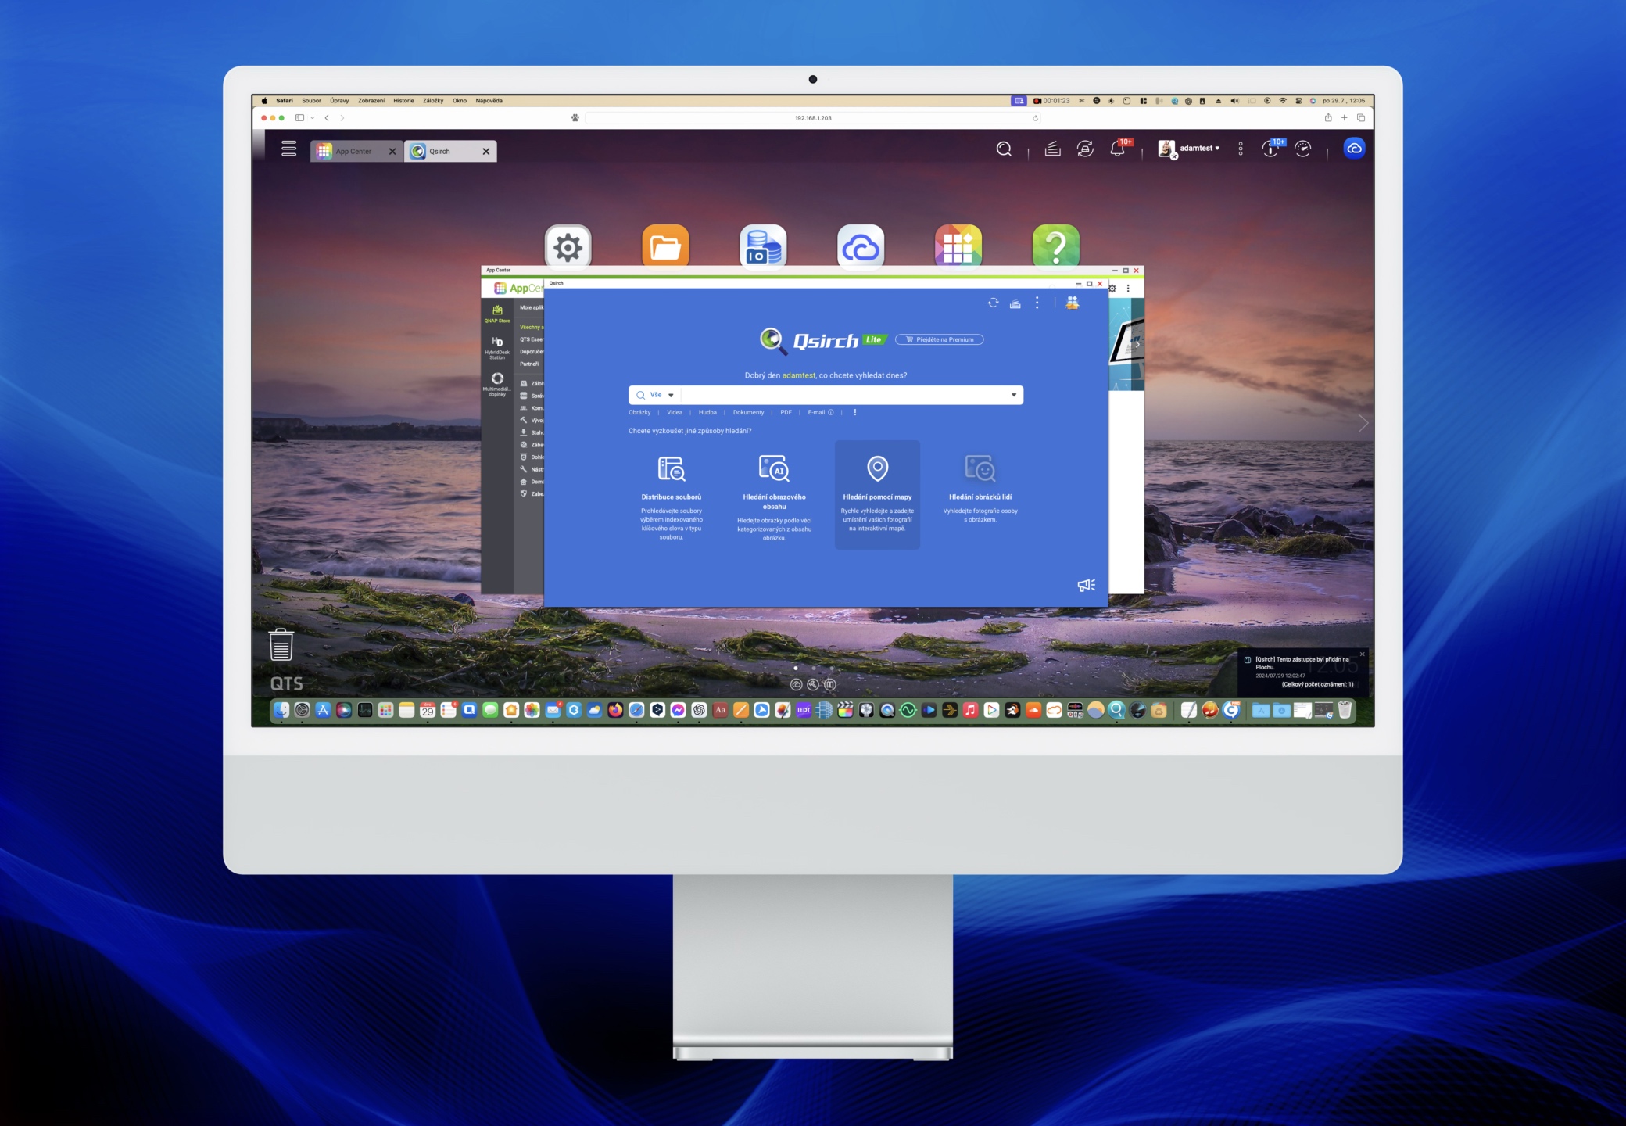This screenshot has height=1126, width=1626.
Task: Open the Vše search scope dropdown
Action: pyautogui.click(x=661, y=395)
